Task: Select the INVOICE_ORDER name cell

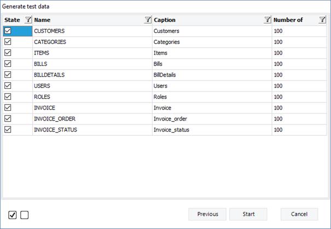Action: pyautogui.click(x=92, y=119)
